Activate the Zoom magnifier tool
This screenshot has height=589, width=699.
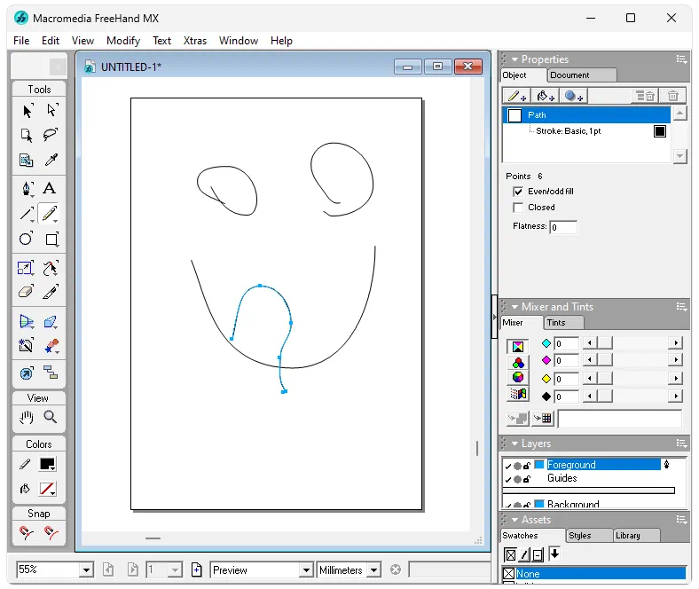point(50,417)
